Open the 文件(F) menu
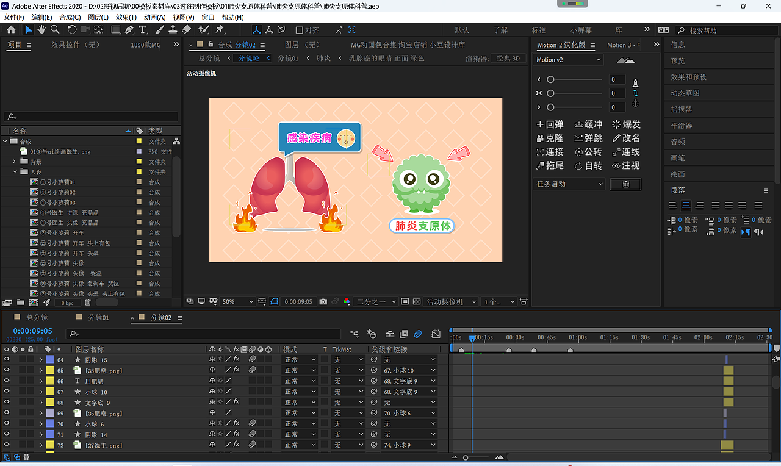This screenshot has width=781, height=466. tap(14, 17)
